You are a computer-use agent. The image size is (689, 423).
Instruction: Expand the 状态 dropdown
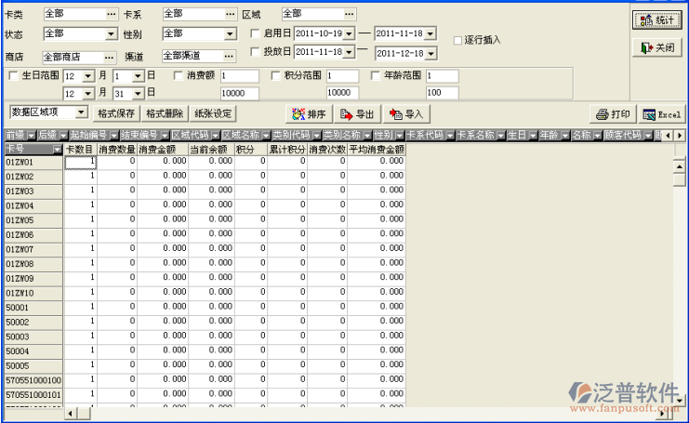point(112,33)
